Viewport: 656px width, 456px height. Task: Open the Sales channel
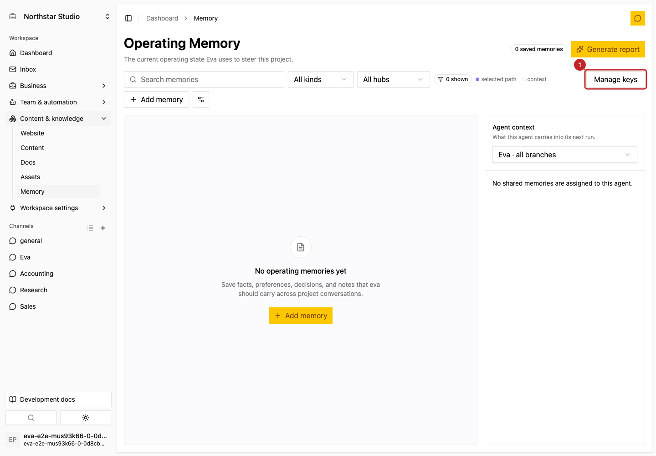coord(58,306)
